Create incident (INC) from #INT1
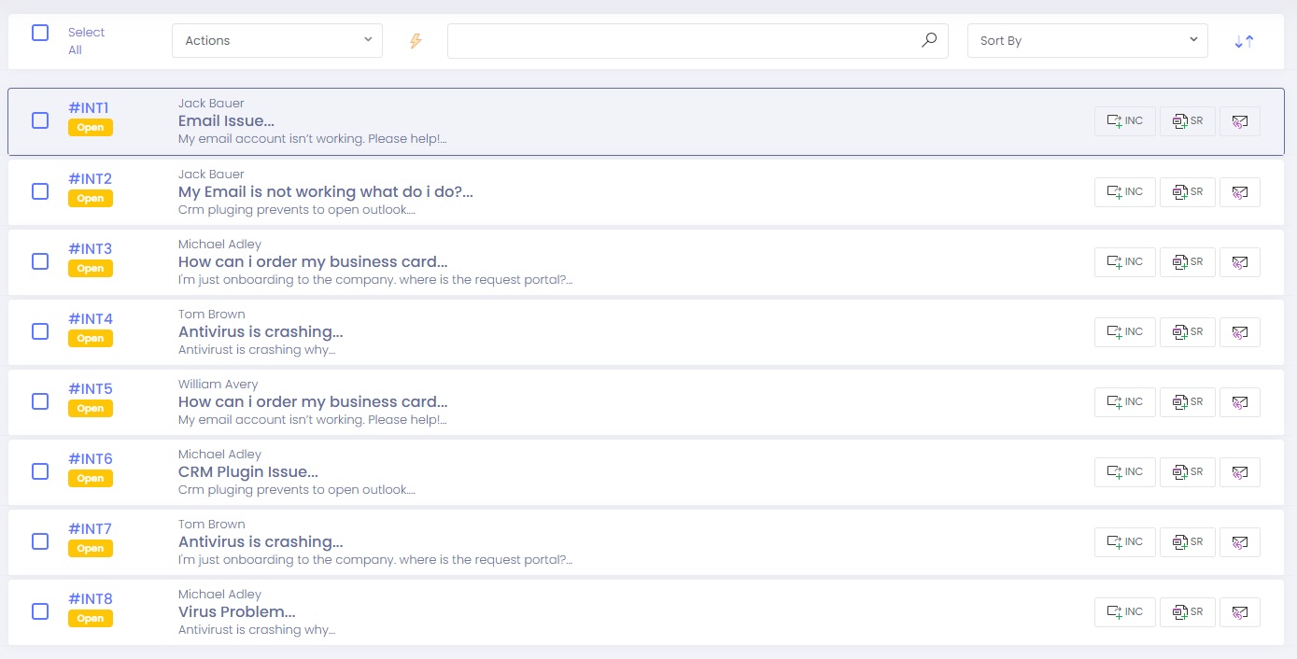Viewport: 1297px width, 659px height. [x=1124, y=121]
